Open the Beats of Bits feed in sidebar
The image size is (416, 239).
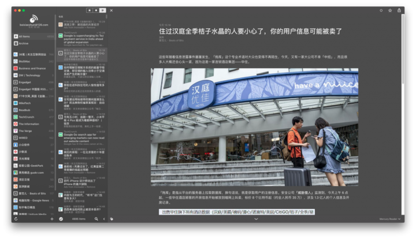34,193
